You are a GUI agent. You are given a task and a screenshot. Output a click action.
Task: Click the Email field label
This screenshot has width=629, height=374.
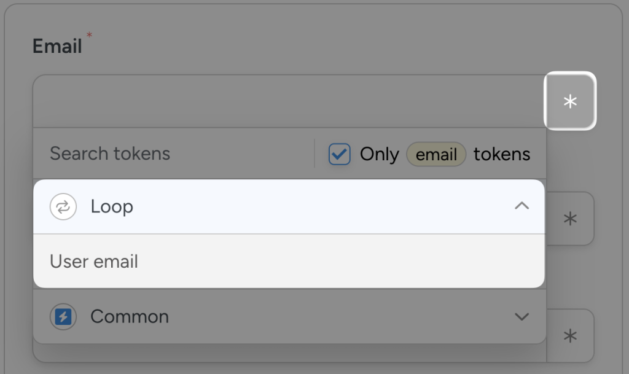coord(57,45)
